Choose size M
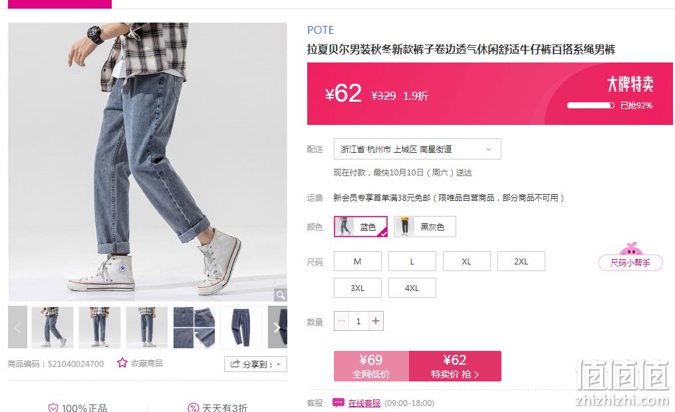Viewport: 675px width, 412px height. (358, 261)
